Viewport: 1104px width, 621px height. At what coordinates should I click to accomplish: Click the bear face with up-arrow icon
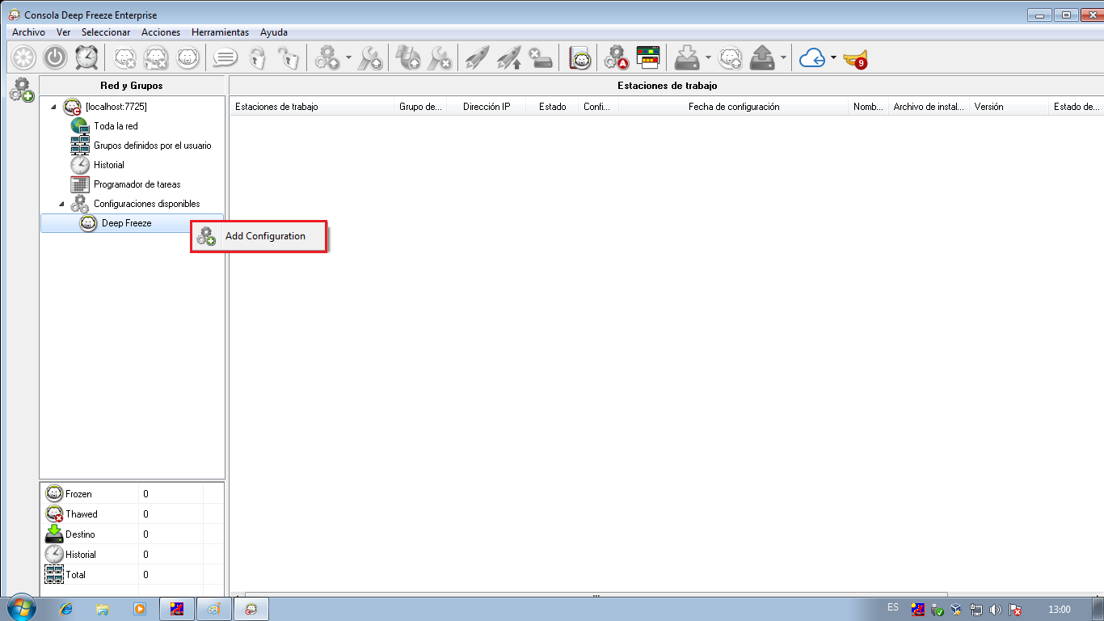tap(731, 57)
